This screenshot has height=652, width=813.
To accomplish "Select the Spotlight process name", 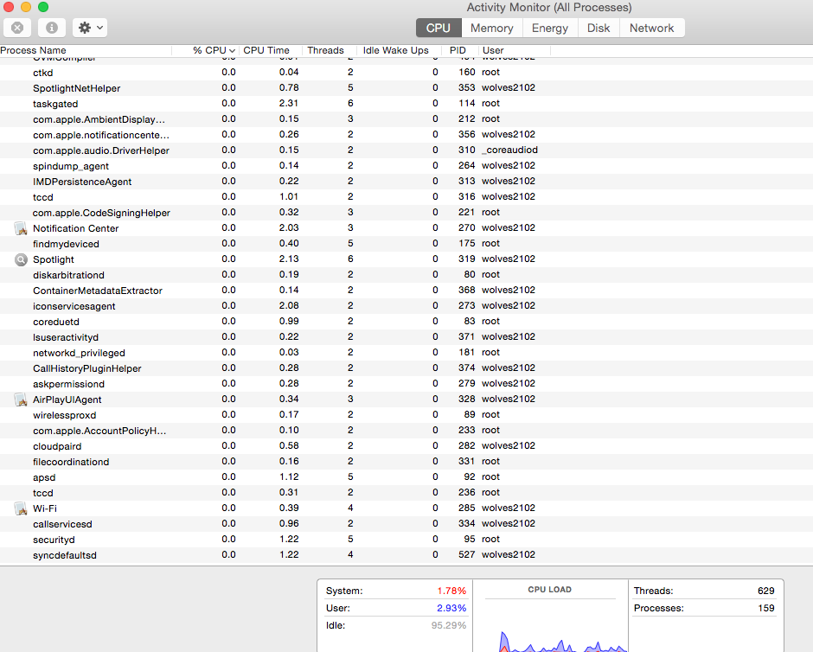I will pyautogui.click(x=54, y=259).
